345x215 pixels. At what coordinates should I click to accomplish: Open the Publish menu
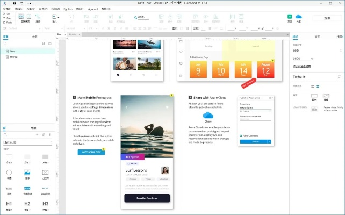coord(68,9)
